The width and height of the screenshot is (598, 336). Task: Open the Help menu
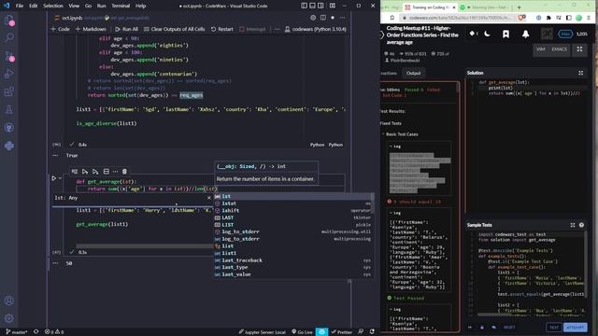click(141, 6)
